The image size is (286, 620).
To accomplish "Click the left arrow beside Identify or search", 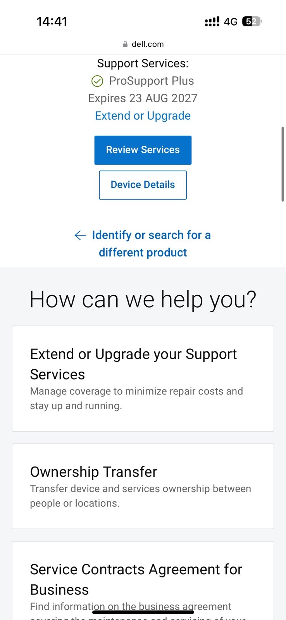I will [80, 235].
